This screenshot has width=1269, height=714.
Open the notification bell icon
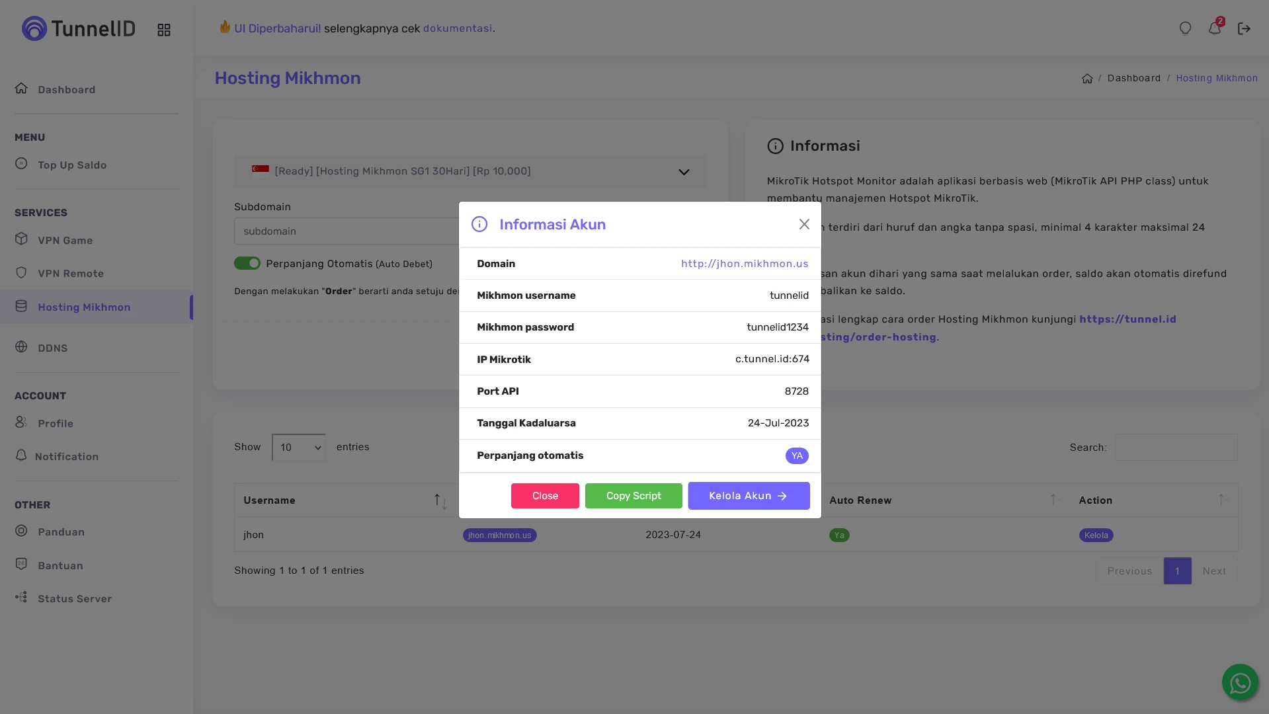click(x=1215, y=28)
